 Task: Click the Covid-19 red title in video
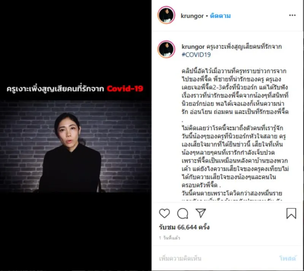pyautogui.click(x=125, y=89)
